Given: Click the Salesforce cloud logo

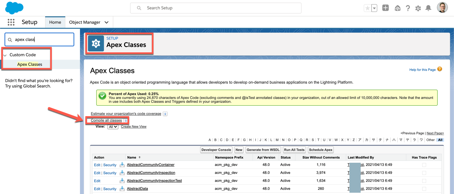Looking at the screenshot, I should (x=14, y=8).
